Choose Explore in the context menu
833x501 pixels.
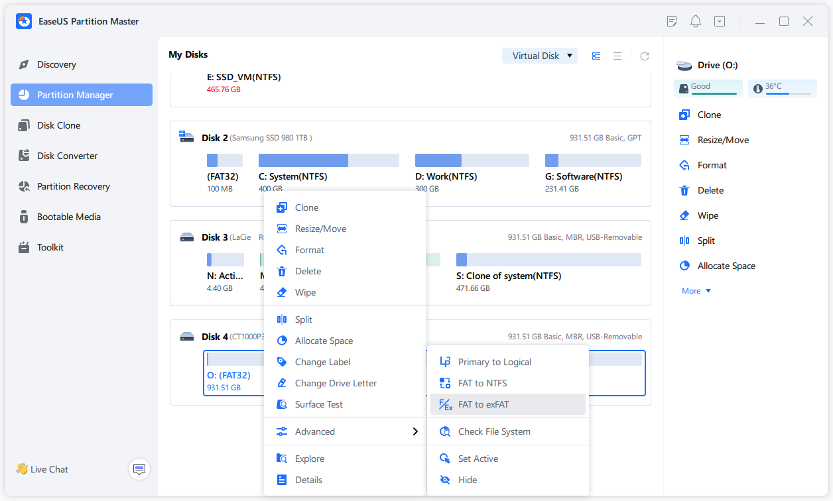click(x=345, y=459)
